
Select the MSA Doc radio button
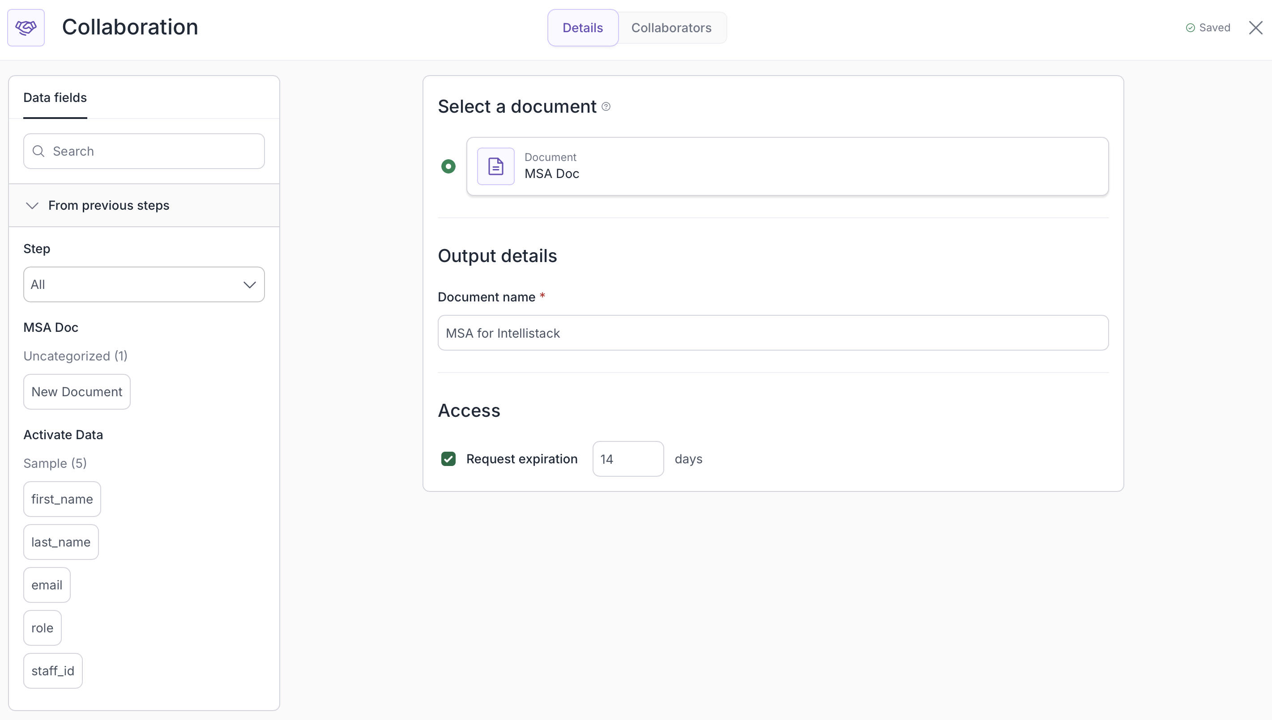pyautogui.click(x=448, y=166)
